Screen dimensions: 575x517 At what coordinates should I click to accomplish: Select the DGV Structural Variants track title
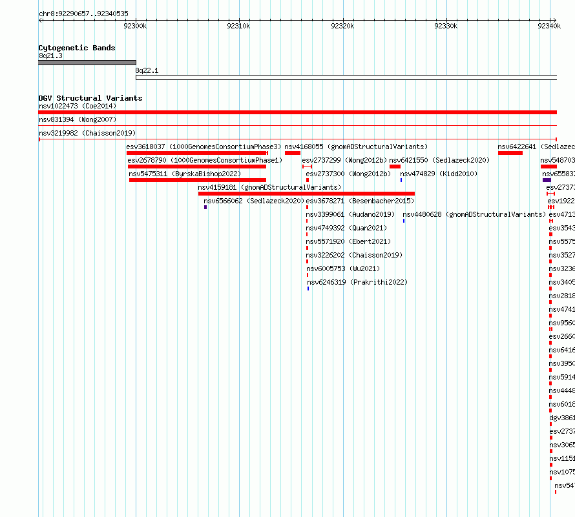pyautogui.click(x=90, y=98)
